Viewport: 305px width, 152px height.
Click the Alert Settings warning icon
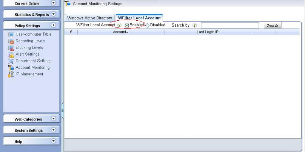11,55
